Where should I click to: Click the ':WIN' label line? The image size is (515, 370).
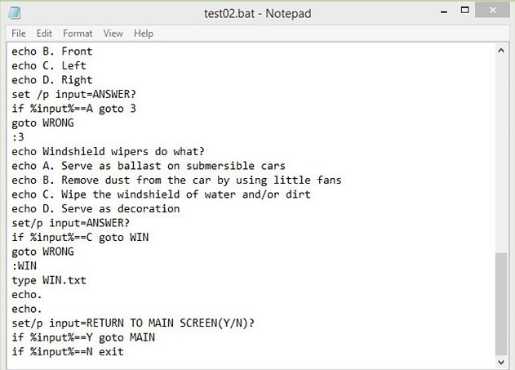click(x=24, y=265)
